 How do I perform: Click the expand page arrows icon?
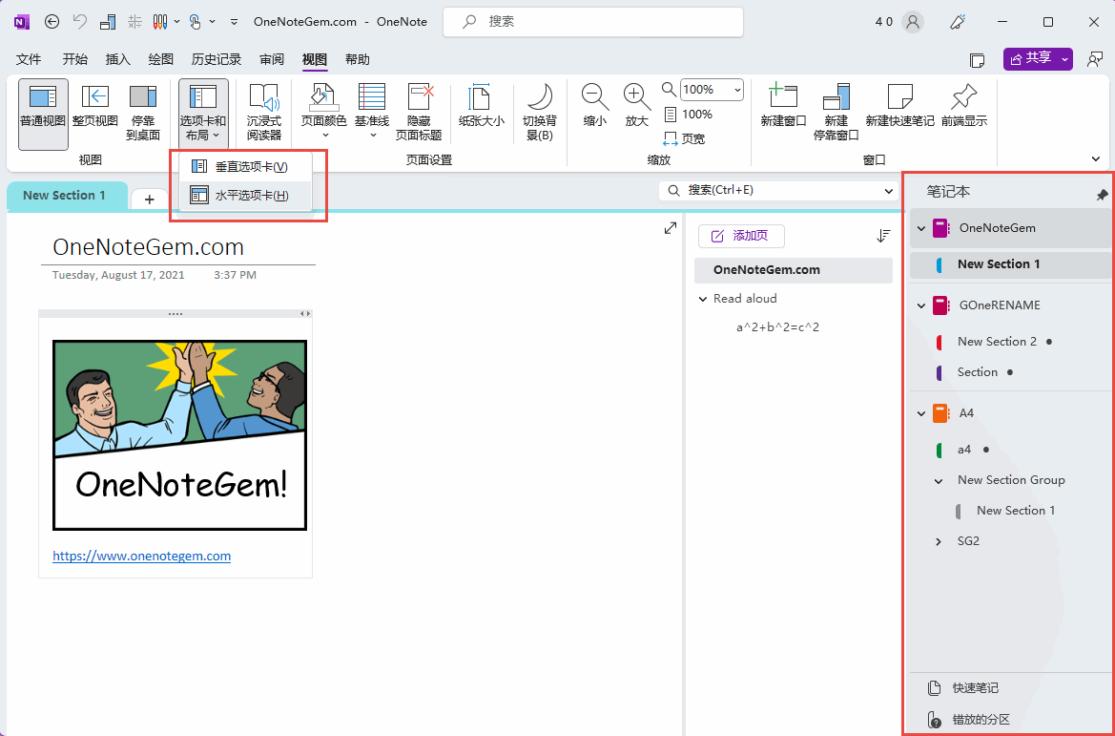[x=670, y=228]
